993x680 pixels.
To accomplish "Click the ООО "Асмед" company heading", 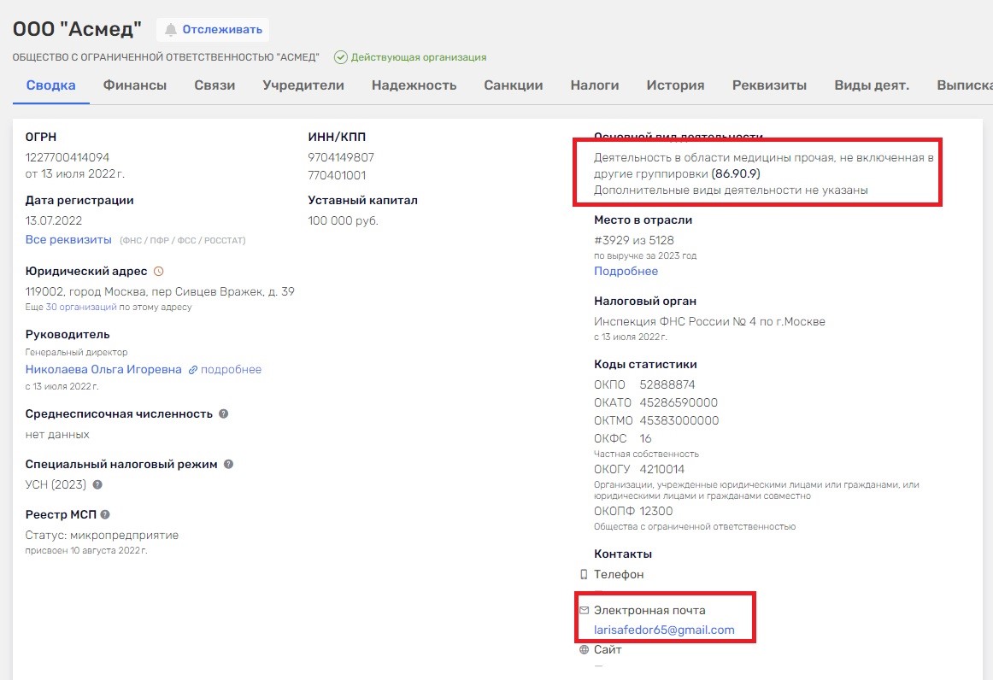I will [77, 29].
